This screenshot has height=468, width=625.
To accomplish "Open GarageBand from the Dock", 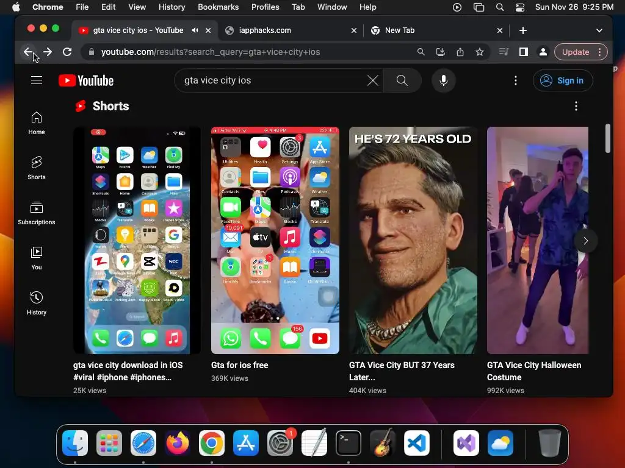I will point(383,443).
